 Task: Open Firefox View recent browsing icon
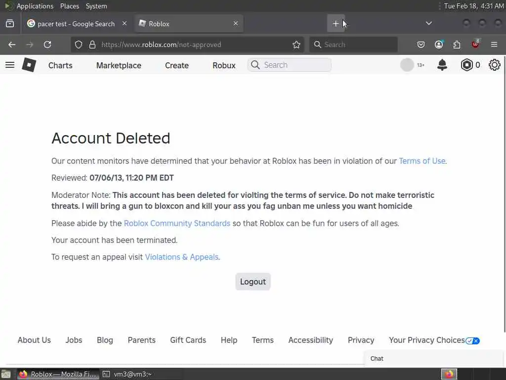pyautogui.click(x=10, y=24)
